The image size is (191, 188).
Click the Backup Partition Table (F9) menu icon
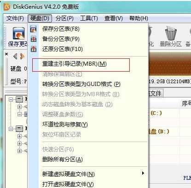pos(34,39)
